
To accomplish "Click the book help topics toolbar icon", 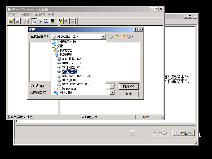I will click(x=67, y=21).
